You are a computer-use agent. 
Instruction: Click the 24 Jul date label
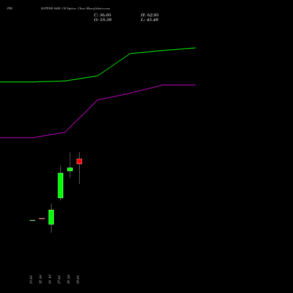click(x=50, y=280)
